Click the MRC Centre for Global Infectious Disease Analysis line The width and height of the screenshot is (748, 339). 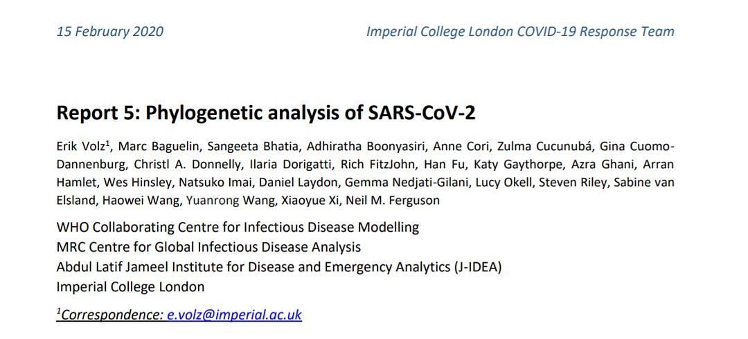click(x=208, y=247)
